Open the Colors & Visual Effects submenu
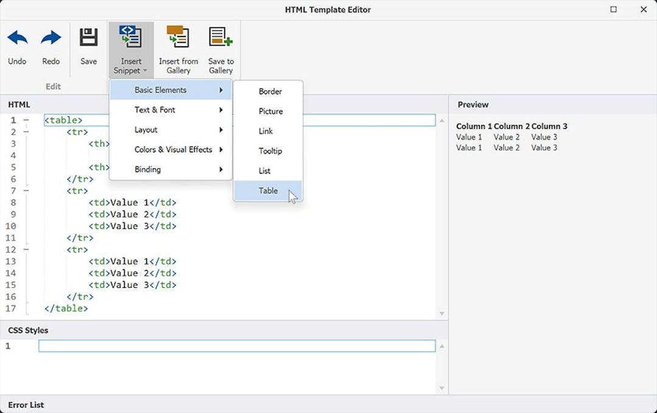 pyautogui.click(x=172, y=149)
